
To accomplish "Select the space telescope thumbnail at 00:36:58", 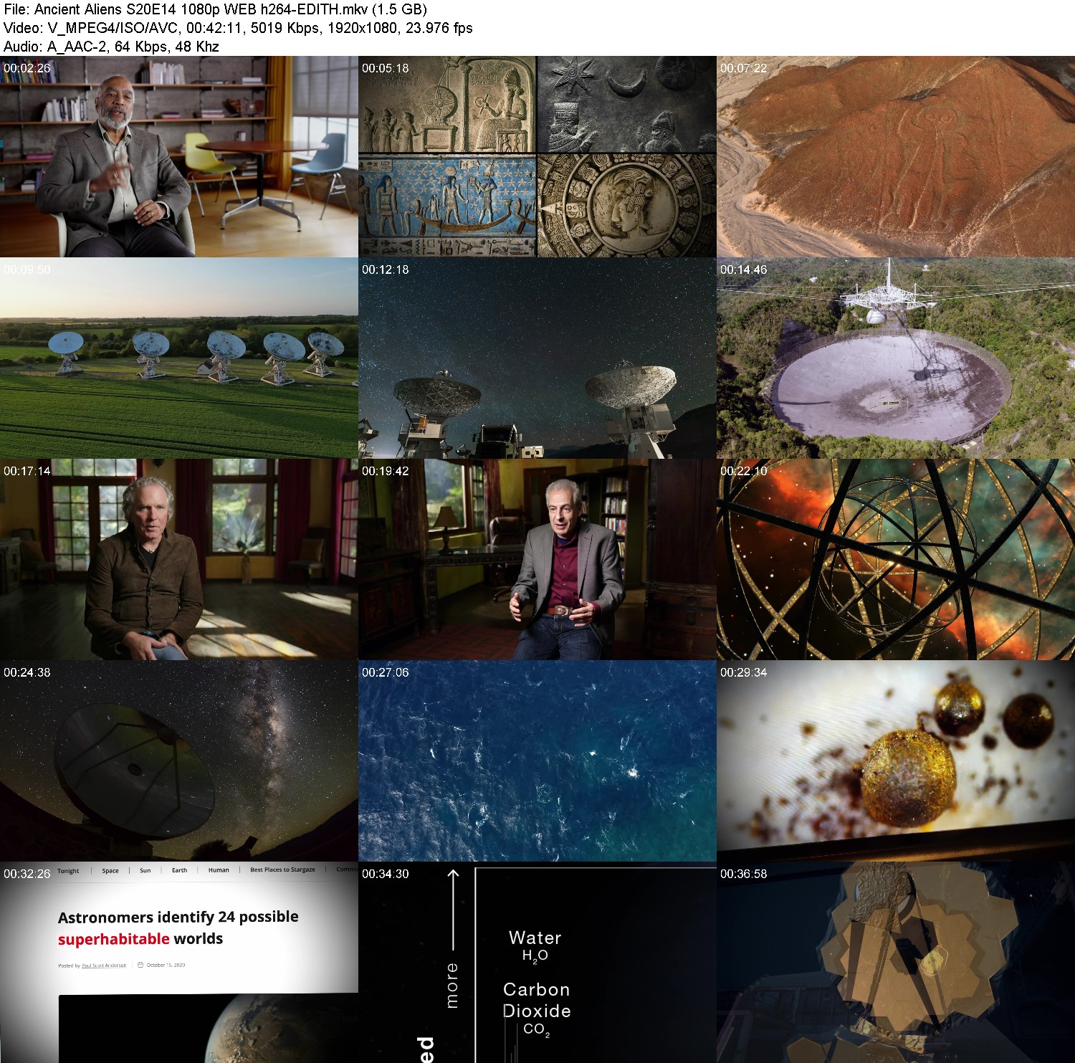I will coord(896,963).
